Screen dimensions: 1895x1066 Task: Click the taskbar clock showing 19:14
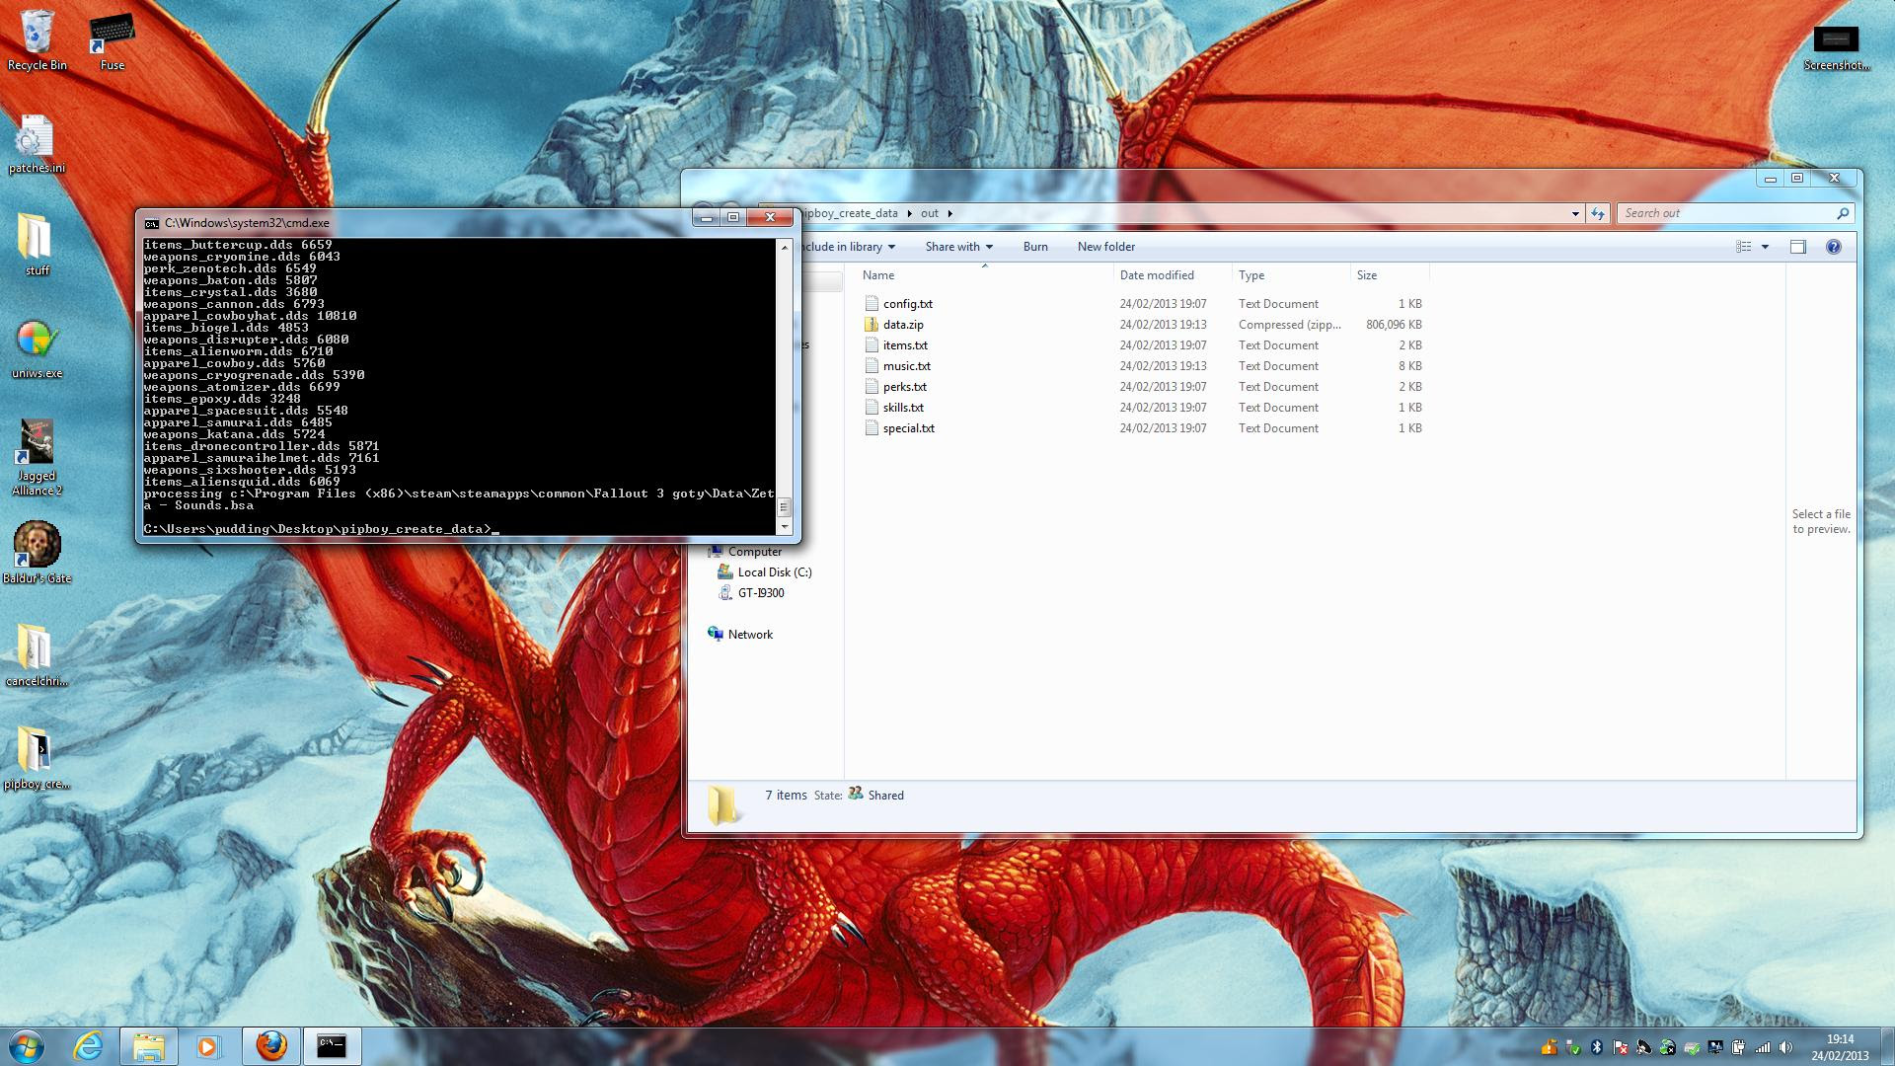pos(1840,1046)
